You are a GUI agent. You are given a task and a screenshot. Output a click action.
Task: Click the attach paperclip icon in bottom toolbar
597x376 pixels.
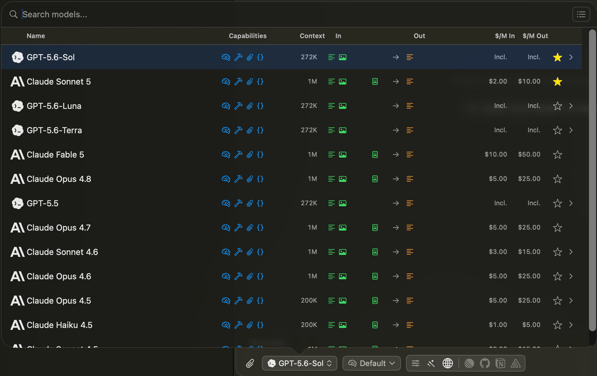tap(250, 363)
